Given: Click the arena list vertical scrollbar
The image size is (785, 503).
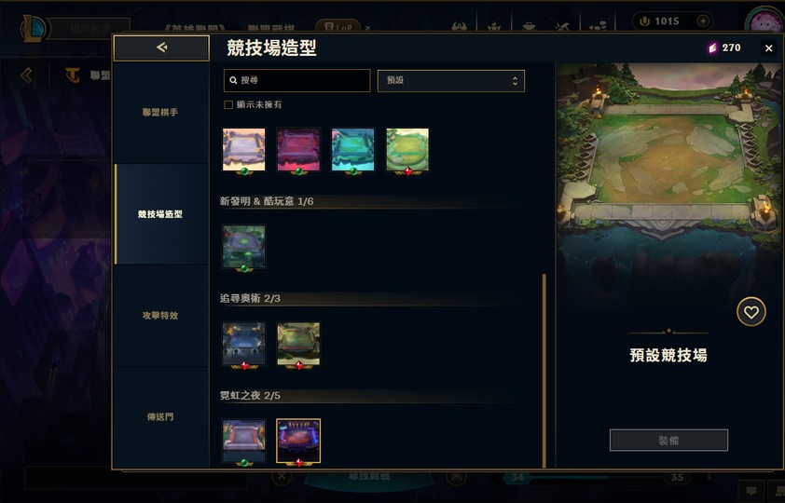Looking at the screenshot, I should click(x=544, y=370).
